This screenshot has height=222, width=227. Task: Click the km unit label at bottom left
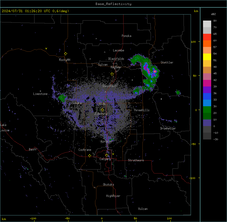(x=4, y=219)
